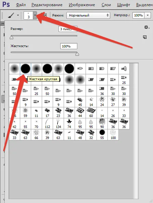Screen dimensions: 153x203
Task: Open the Непрозр. opacity slider dropdown
Action: (148, 15)
